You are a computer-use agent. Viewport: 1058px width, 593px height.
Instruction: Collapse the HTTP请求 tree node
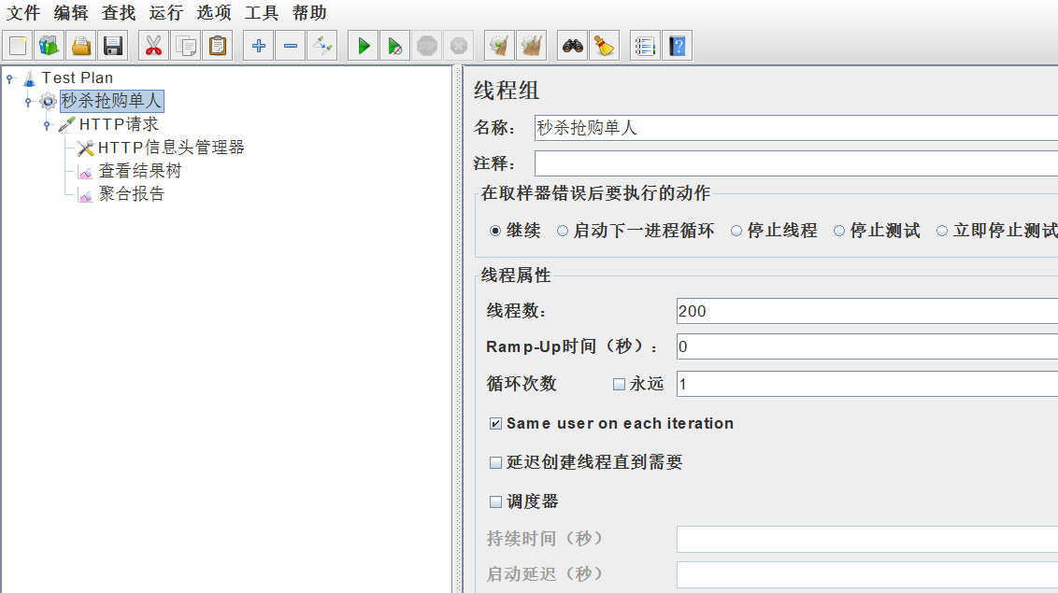point(47,124)
